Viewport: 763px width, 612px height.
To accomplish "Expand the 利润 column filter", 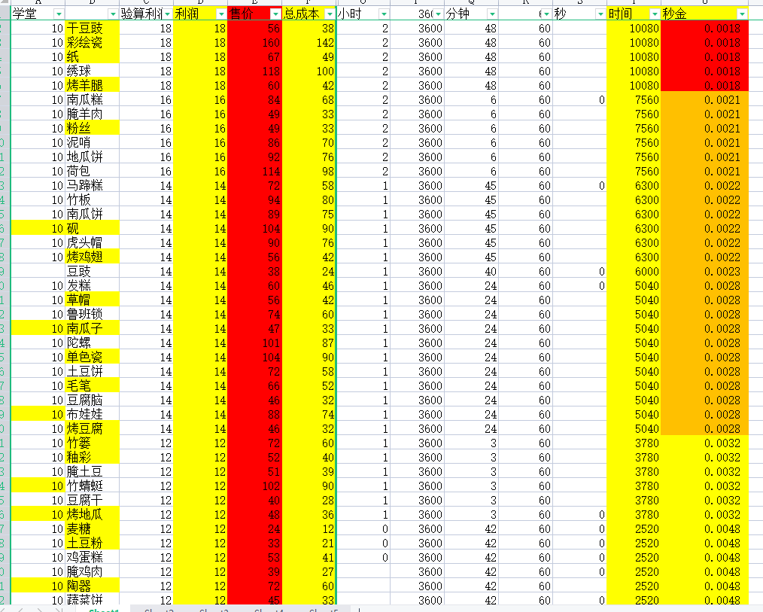I will (x=220, y=14).
